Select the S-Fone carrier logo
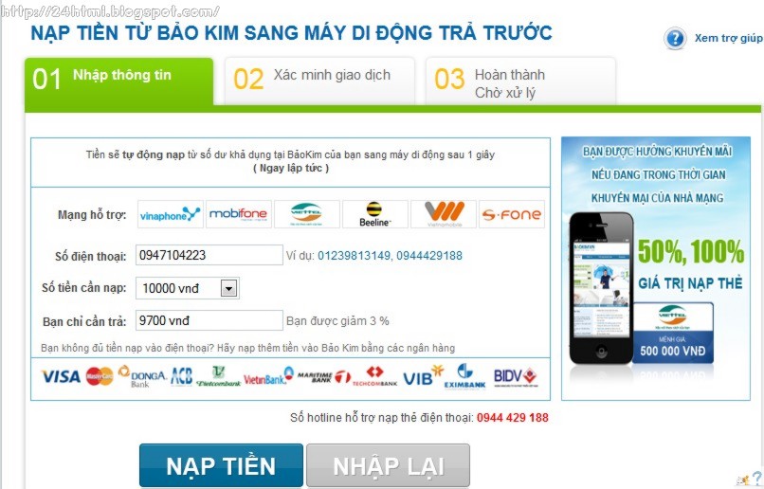 click(x=512, y=214)
